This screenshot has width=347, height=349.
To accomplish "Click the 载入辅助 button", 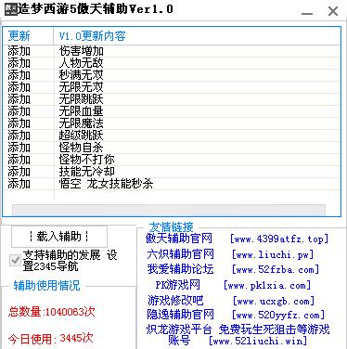I will [59, 237].
